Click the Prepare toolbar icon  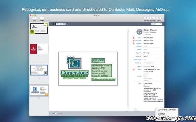pos(147,18)
